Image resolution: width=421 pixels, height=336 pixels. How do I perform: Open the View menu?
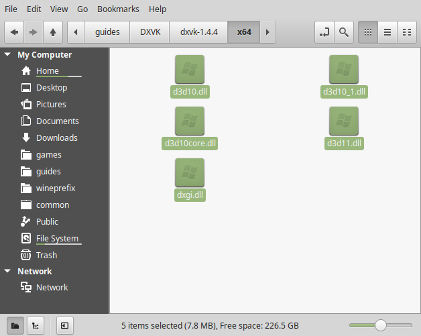(59, 9)
